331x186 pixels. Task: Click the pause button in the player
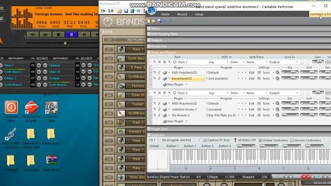[71, 35]
